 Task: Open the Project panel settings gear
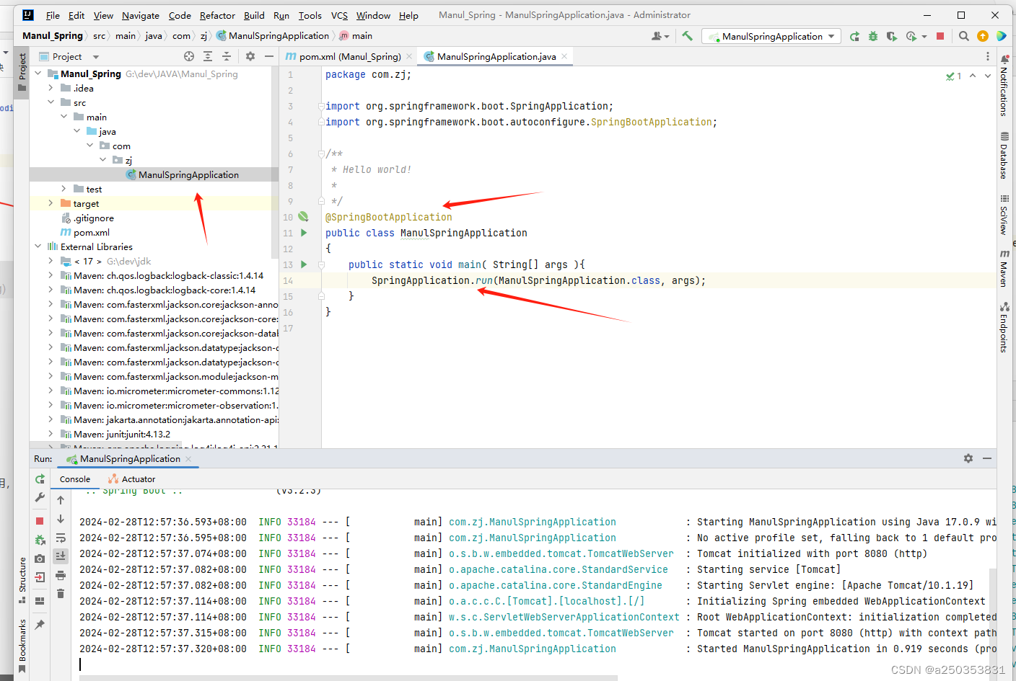250,56
